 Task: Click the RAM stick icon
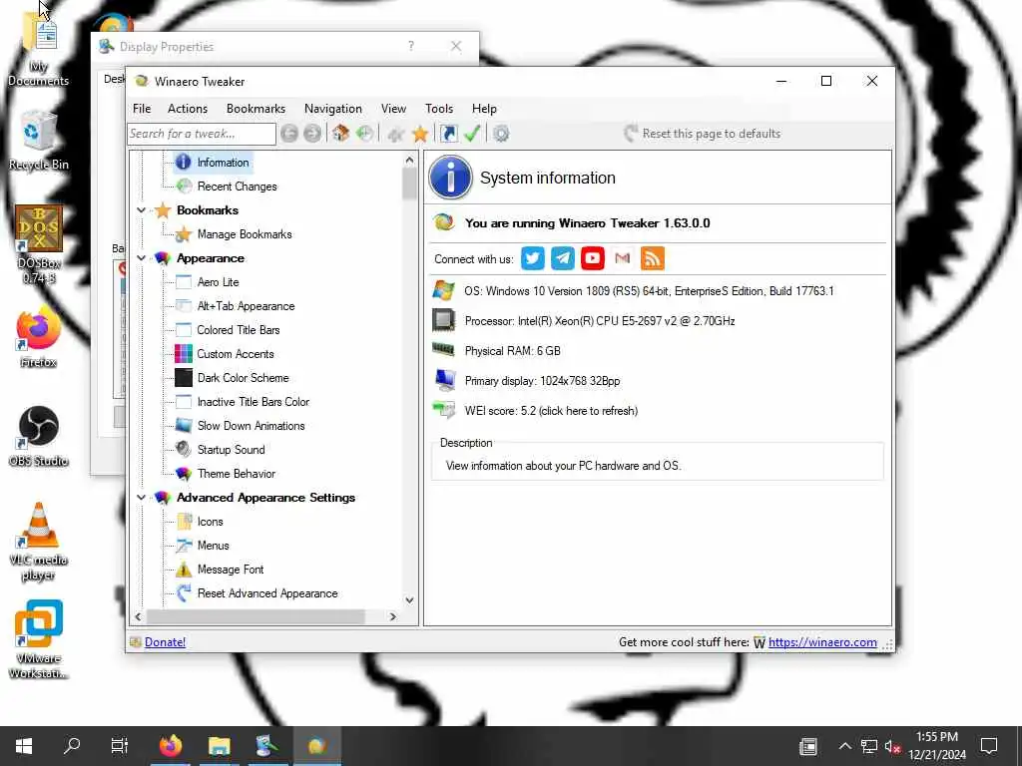point(444,350)
